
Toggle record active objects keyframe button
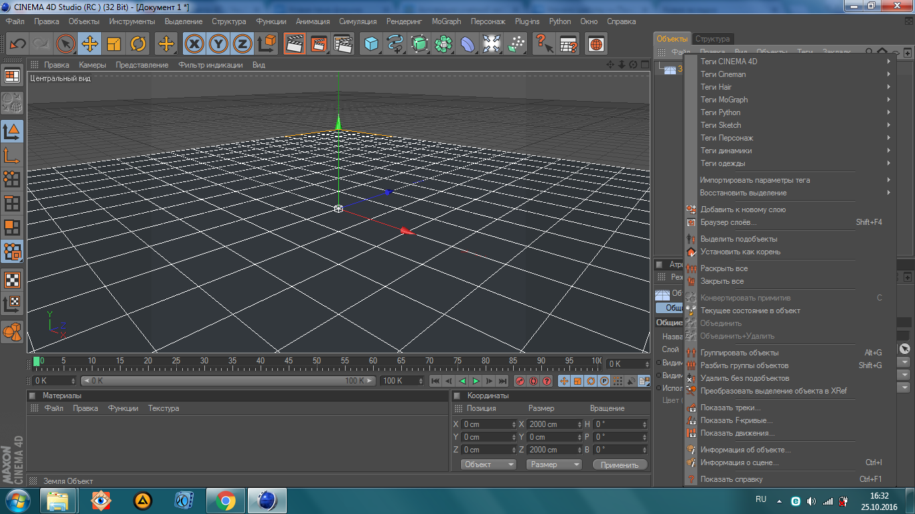(520, 381)
